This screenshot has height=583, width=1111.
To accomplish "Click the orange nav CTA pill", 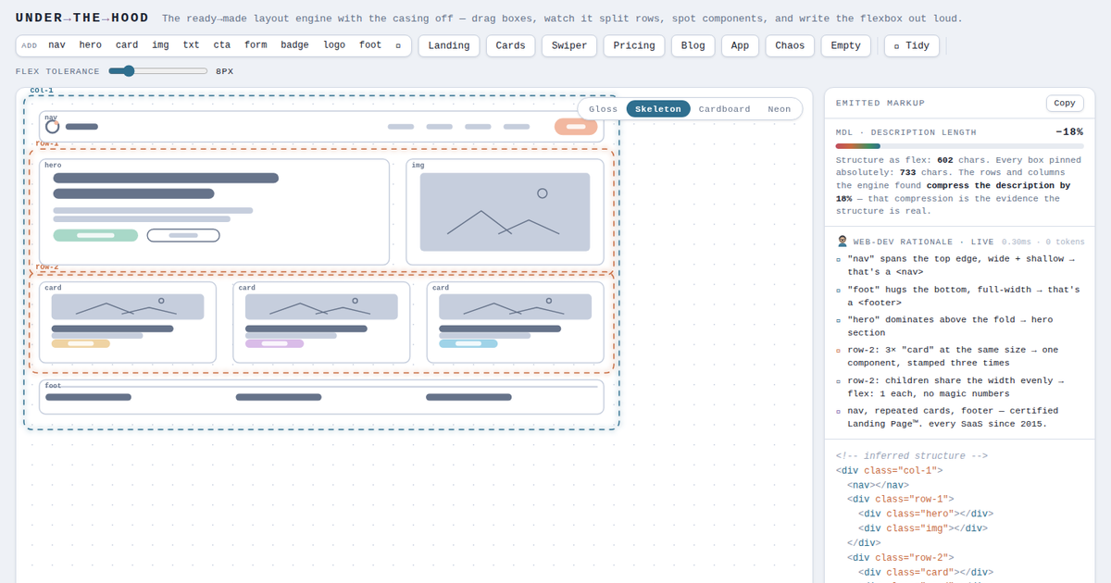I will point(576,127).
